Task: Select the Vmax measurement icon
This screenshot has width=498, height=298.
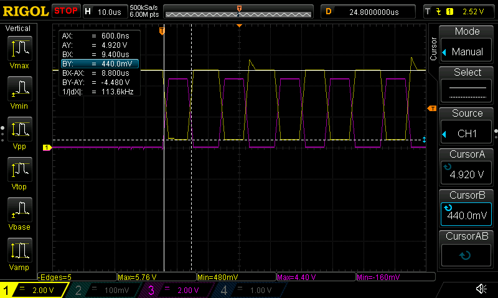Action: (21, 50)
